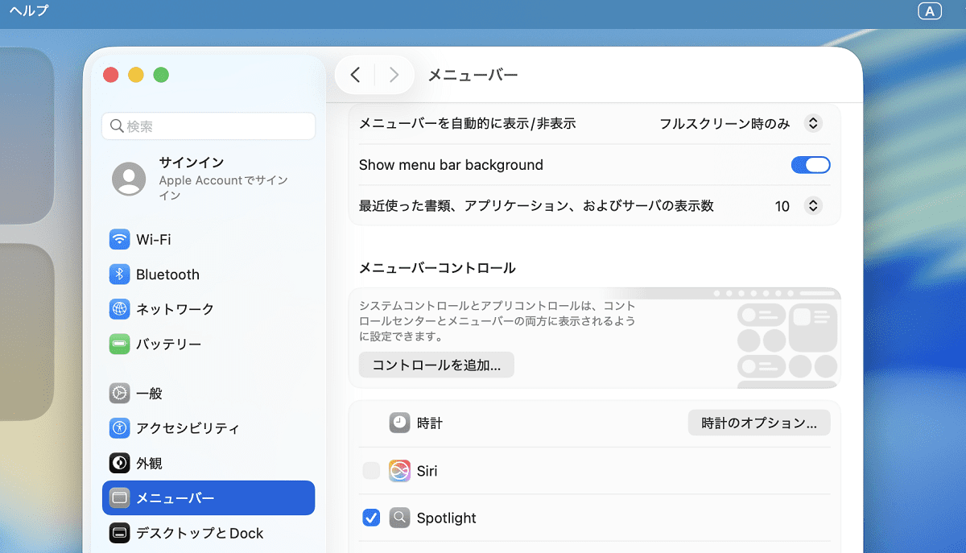
Task: Click the 一般 gear icon
Action: (x=119, y=393)
